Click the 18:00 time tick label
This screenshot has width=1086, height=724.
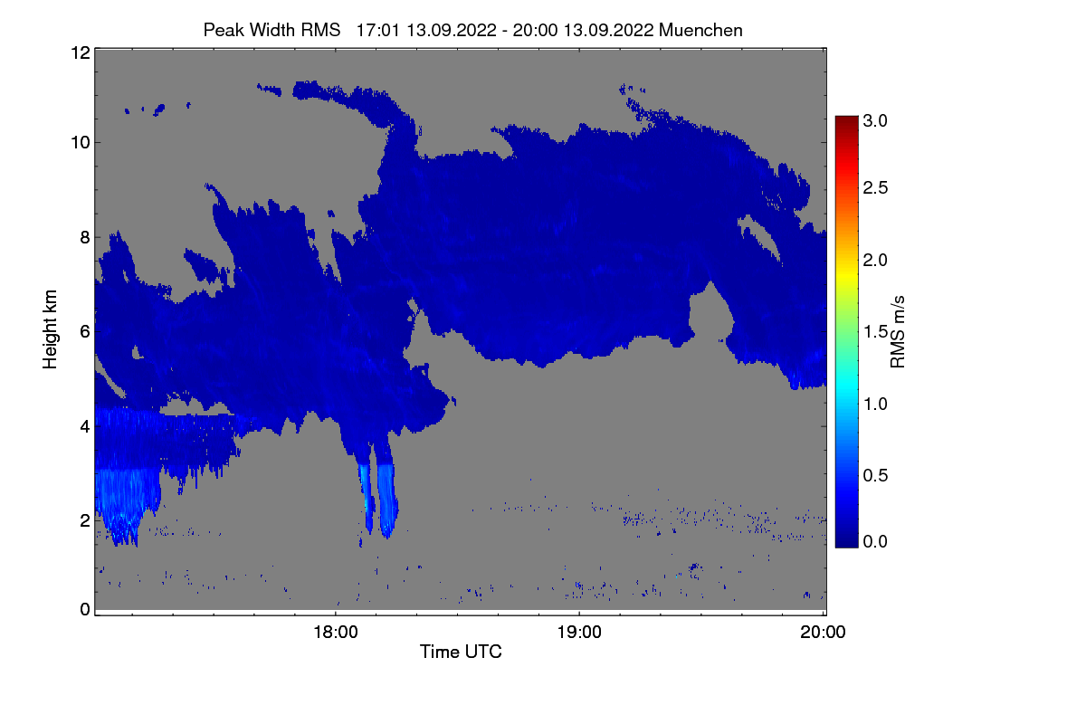[336, 633]
